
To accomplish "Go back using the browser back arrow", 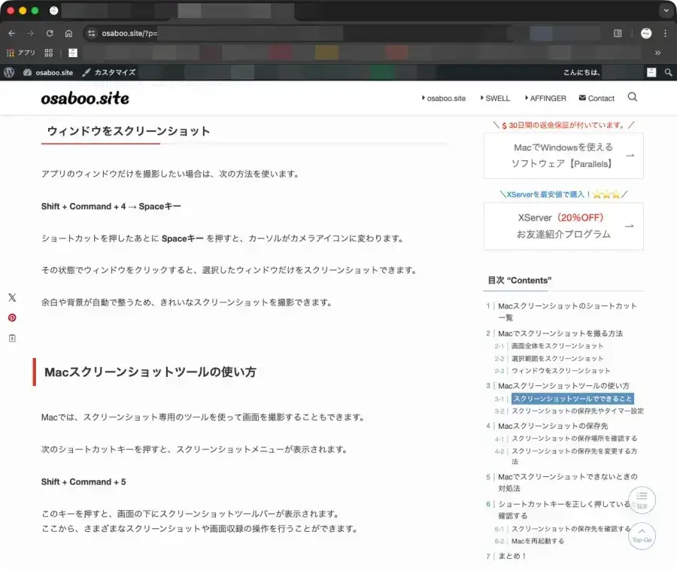I will 11,33.
